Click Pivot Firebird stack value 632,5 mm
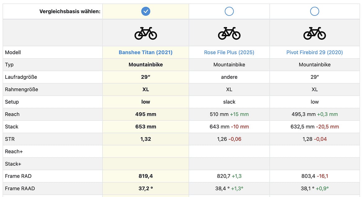The width and height of the screenshot is (363, 197). (302, 127)
